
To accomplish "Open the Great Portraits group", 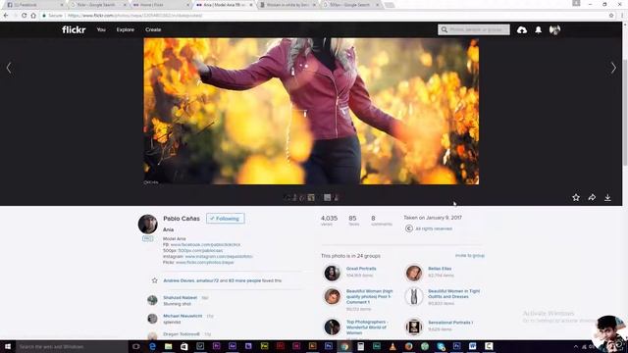I will pyautogui.click(x=361, y=269).
